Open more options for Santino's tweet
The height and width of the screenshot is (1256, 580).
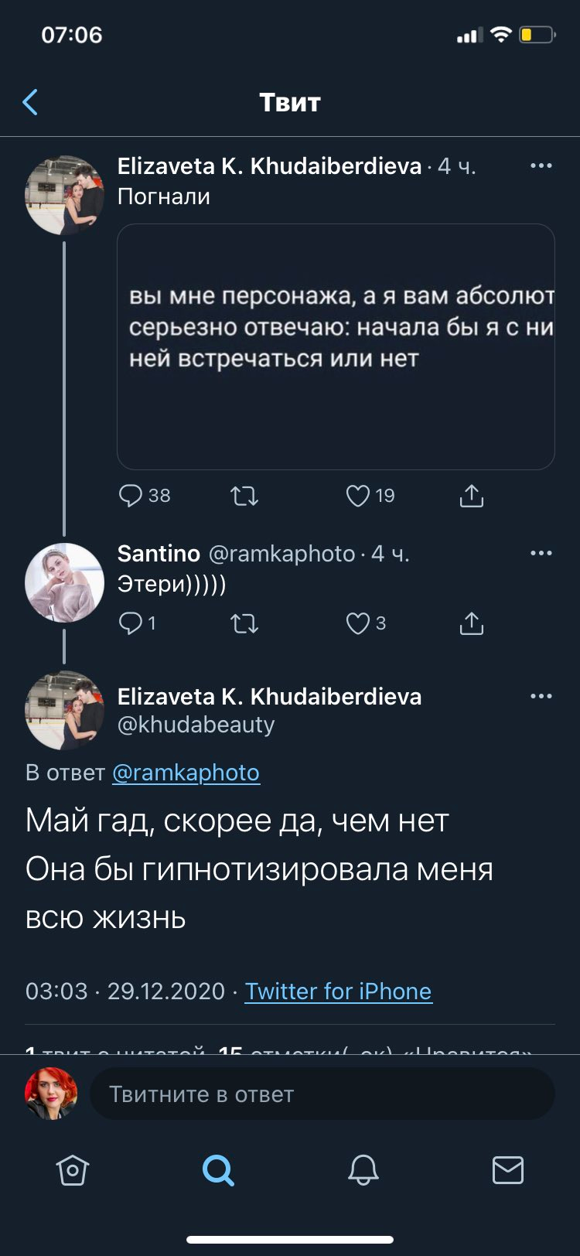[541, 553]
